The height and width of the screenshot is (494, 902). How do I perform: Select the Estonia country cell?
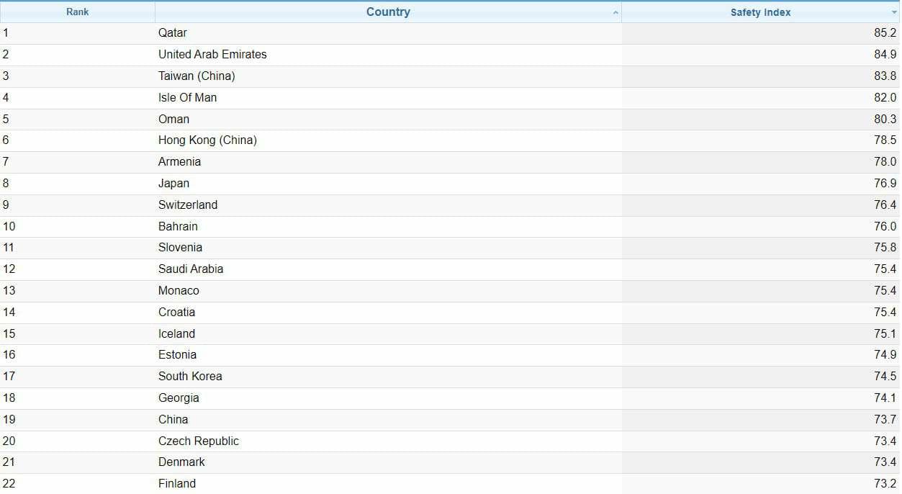click(x=388, y=355)
